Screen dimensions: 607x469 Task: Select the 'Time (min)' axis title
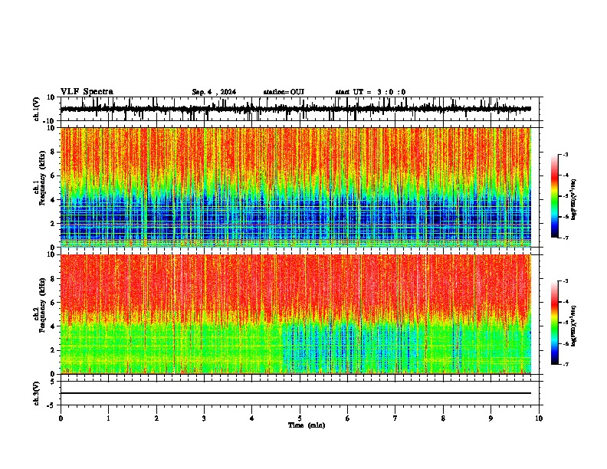click(x=307, y=425)
